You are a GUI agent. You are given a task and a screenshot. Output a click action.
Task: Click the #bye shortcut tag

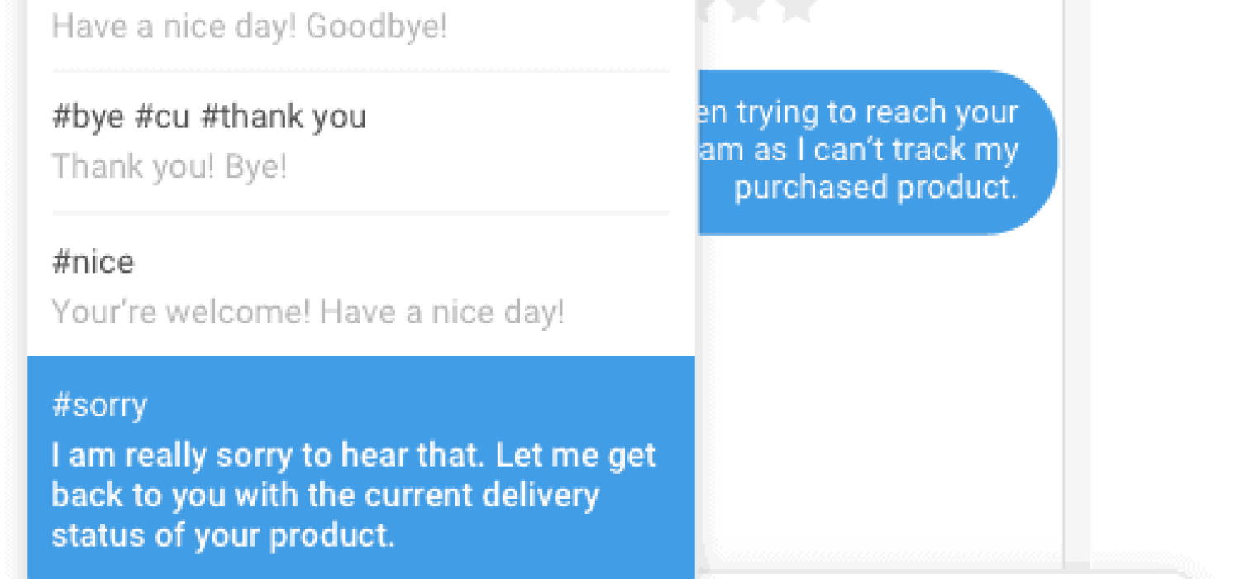88,117
